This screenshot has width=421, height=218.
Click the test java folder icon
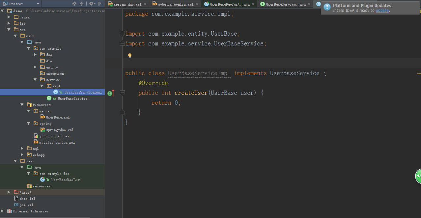coord(29,167)
